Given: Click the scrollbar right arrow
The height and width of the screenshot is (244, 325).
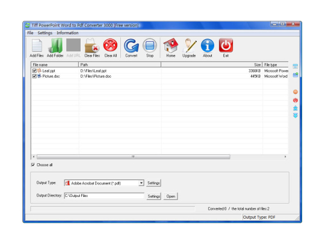Looking at the screenshot, I should pyautogui.click(x=285, y=157).
